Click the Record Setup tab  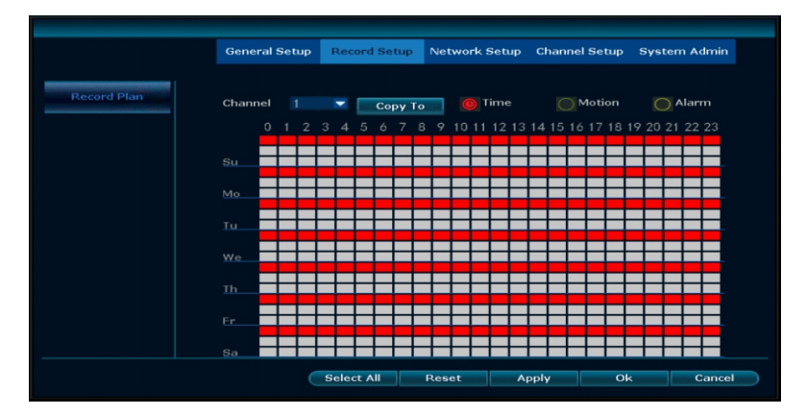[x=371, y=52]
